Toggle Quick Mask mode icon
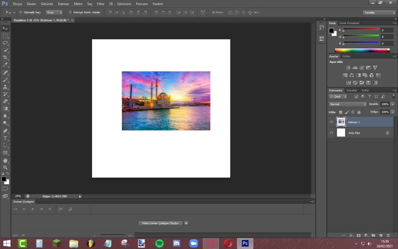This screenshot has height=249, width=398. [5, 189]
